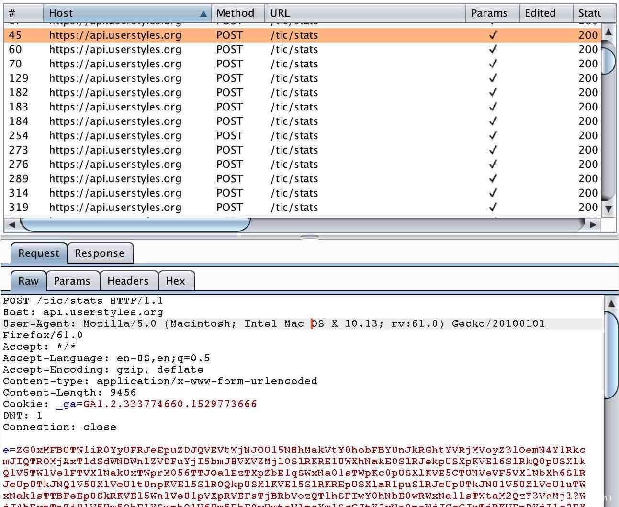This screenshot has width=619, height=507.
Task: Click the request pane scroll-up arrow
Action: coord(611,303)
